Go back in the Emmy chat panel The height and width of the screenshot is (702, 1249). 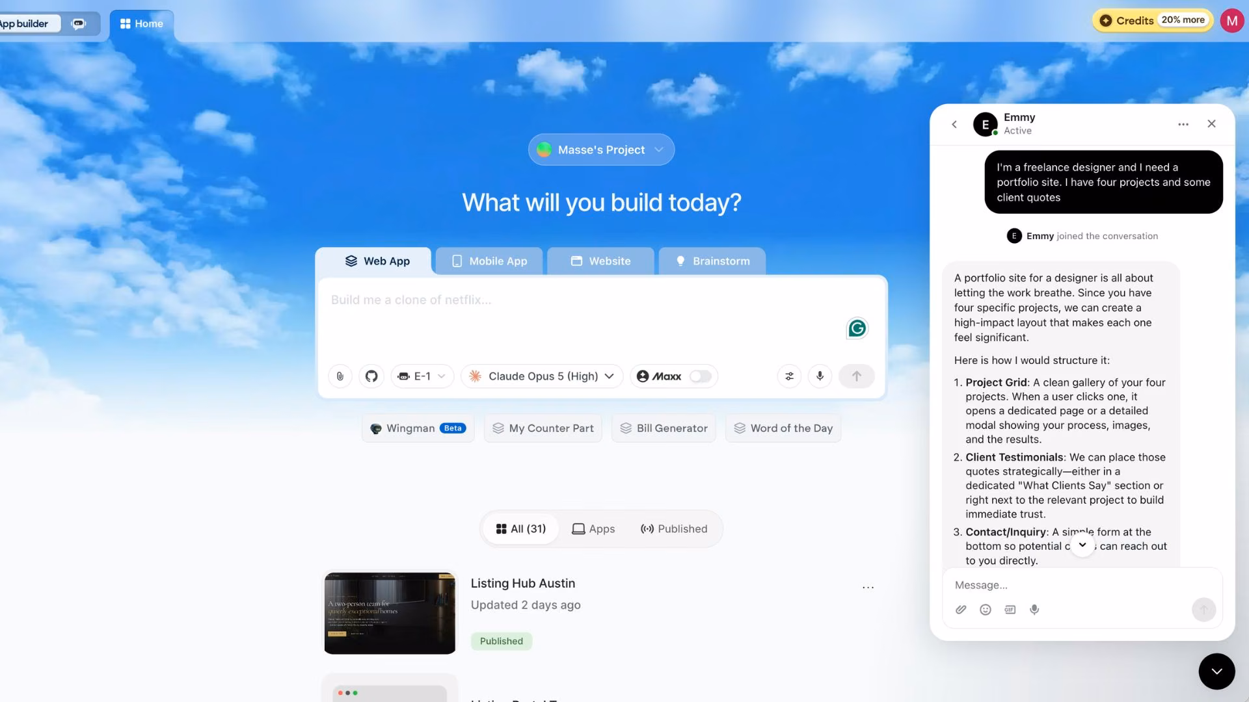(x=954, y=124)
